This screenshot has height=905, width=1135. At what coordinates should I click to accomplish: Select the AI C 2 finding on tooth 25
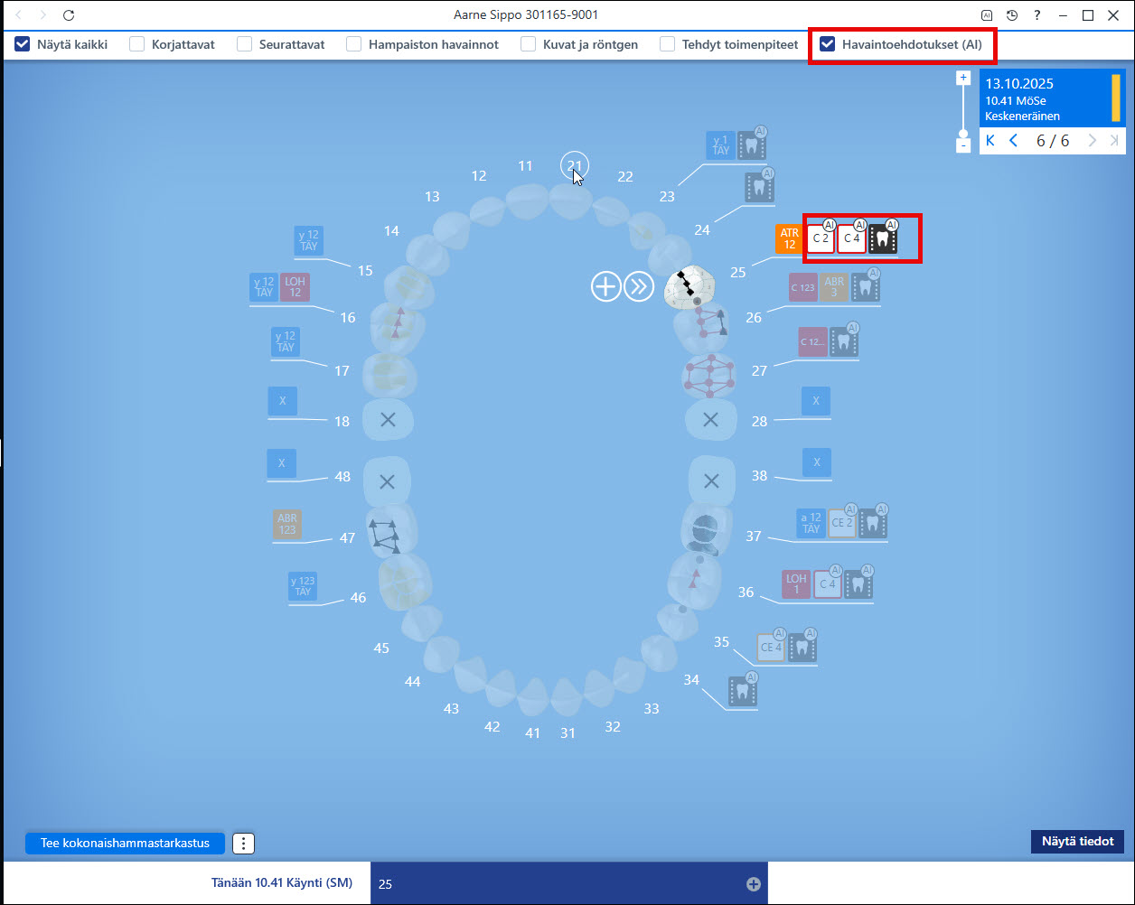pos(821,239)
